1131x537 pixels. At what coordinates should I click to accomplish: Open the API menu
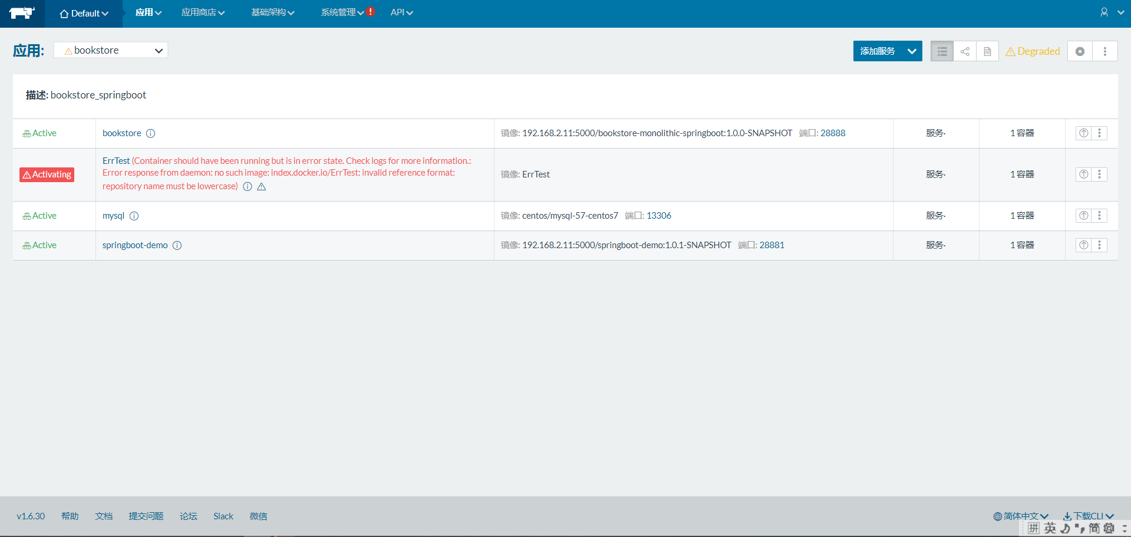[402, 12]
